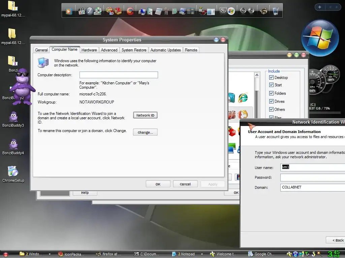Toggle the Drives checkbox in Include
This screenshot has height=258, width=345.
[271, 101]
